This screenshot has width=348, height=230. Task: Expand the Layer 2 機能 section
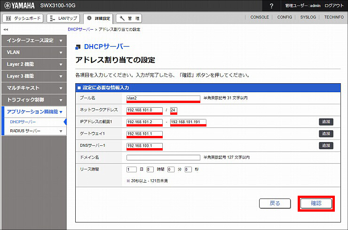(x=34, y=64)
